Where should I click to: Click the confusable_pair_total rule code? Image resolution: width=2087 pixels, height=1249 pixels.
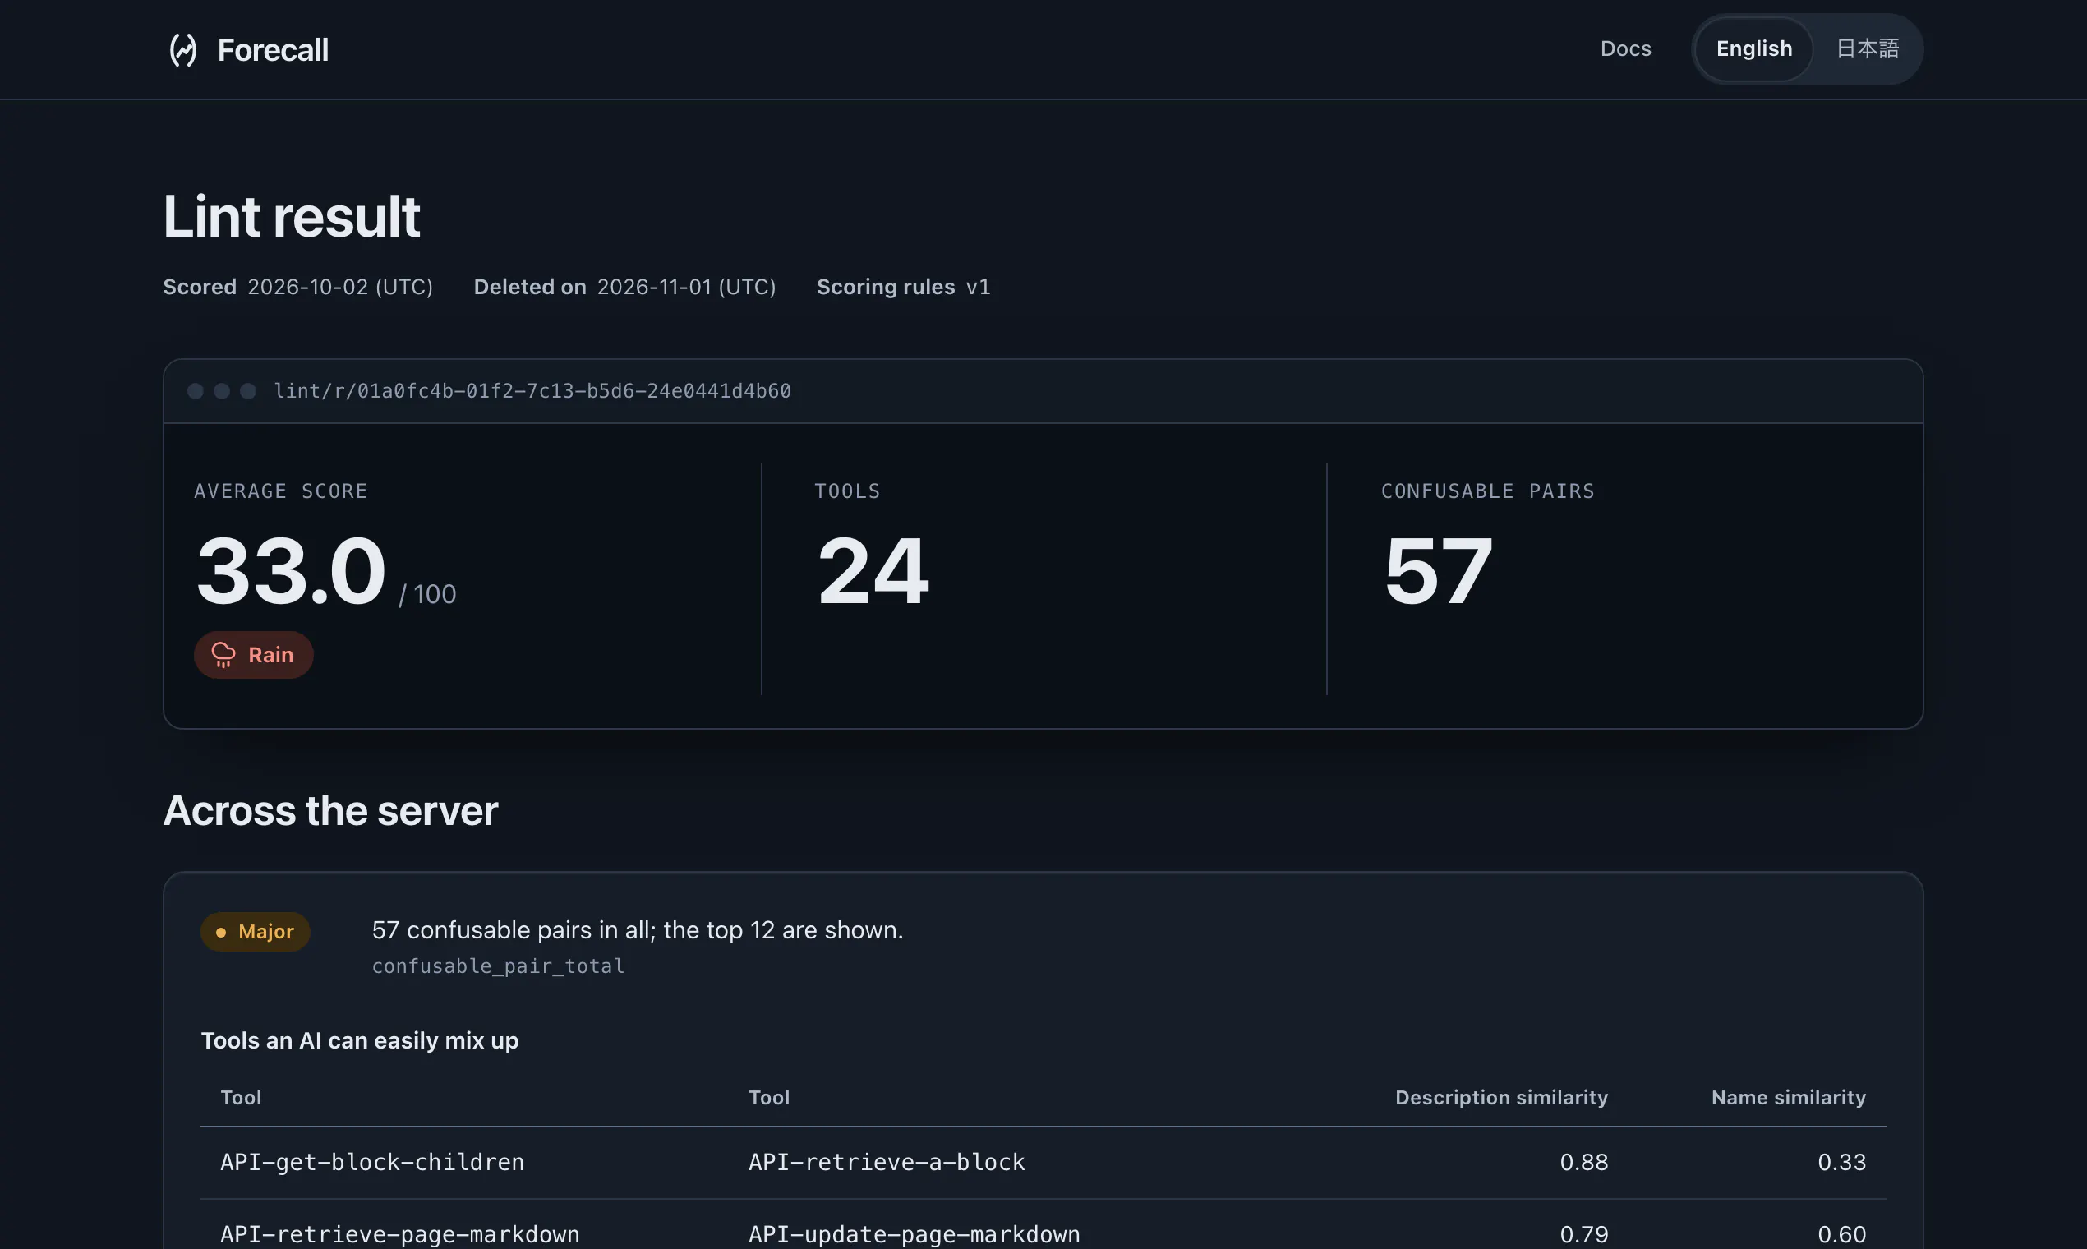[x=498, y=966]
